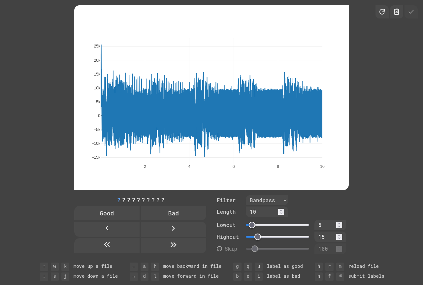The height and width of the screenshot is (285, 423).
Task: Label the segment as Bad
Action: click(x=173, y=213)
